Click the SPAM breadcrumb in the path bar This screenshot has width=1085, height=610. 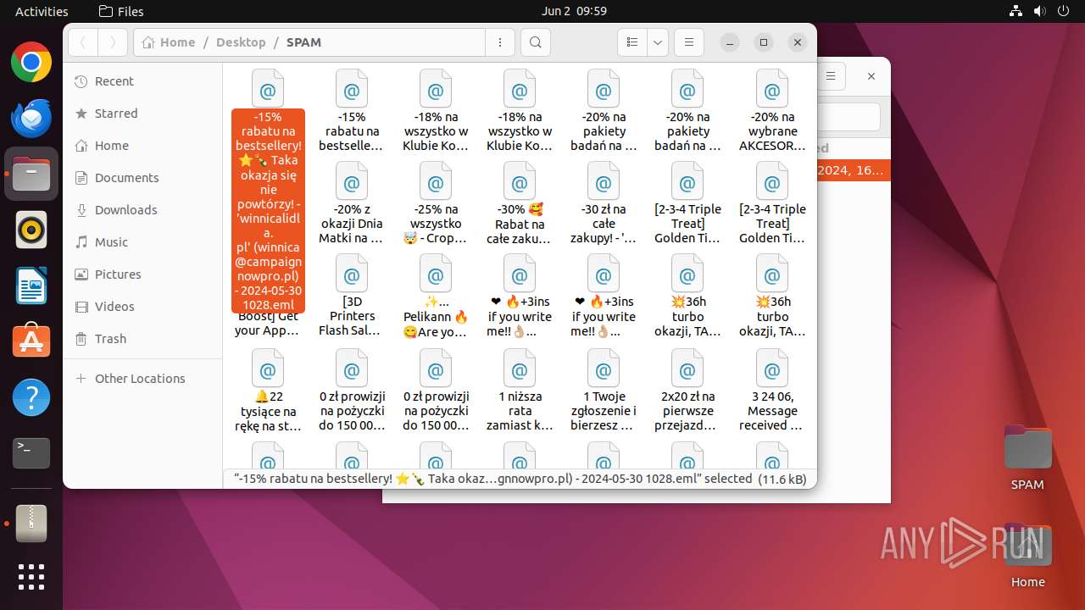pyautogui.click(x=303, y=42)
